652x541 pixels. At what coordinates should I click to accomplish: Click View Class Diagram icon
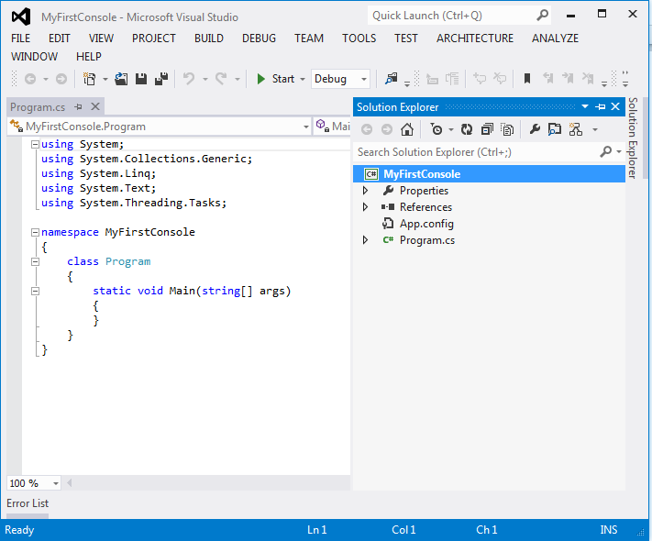point(576,129)
